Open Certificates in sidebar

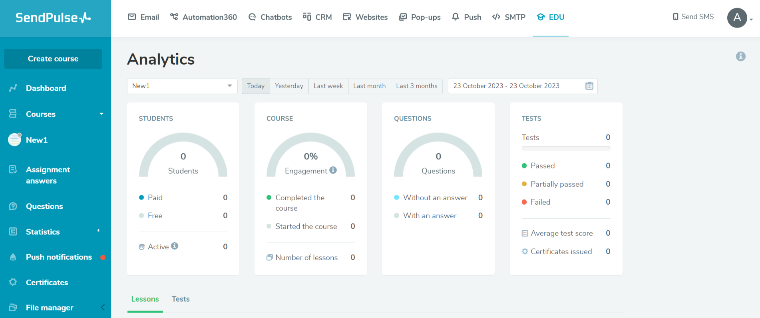click(x=47, y=282)
